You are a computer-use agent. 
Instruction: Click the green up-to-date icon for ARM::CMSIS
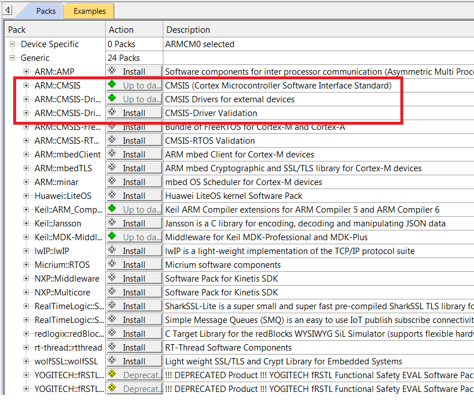tap(113, 85)
